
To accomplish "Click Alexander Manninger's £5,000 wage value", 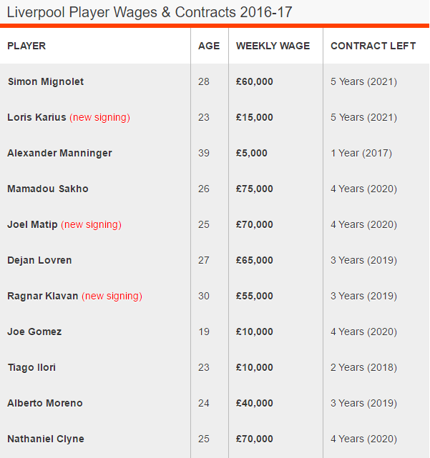I will point(252,153).
